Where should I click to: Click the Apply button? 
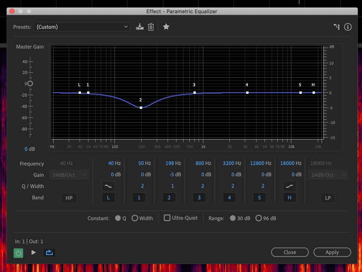click(332, 252)
